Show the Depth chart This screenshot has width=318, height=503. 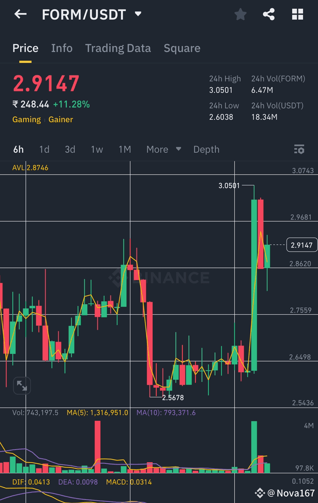tap(206, 149)
